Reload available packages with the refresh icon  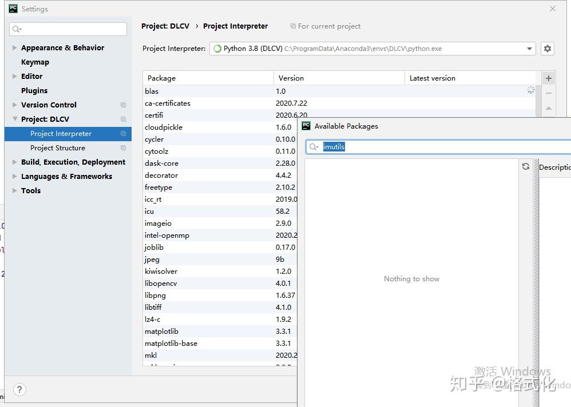pos(525,166)
